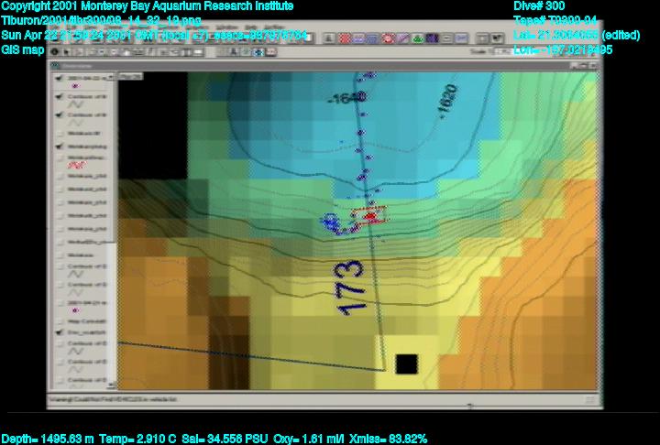
Task: Uncheck the topmost 2001-04-22 layer checkbox
Action: click(x=59, y=78)
